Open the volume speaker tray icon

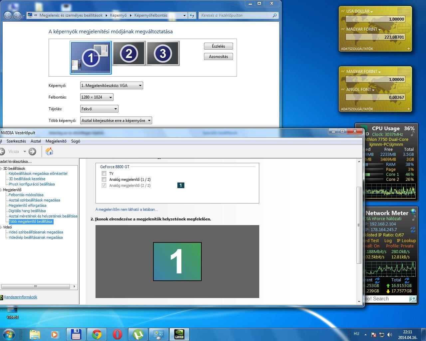click(389, 335)
